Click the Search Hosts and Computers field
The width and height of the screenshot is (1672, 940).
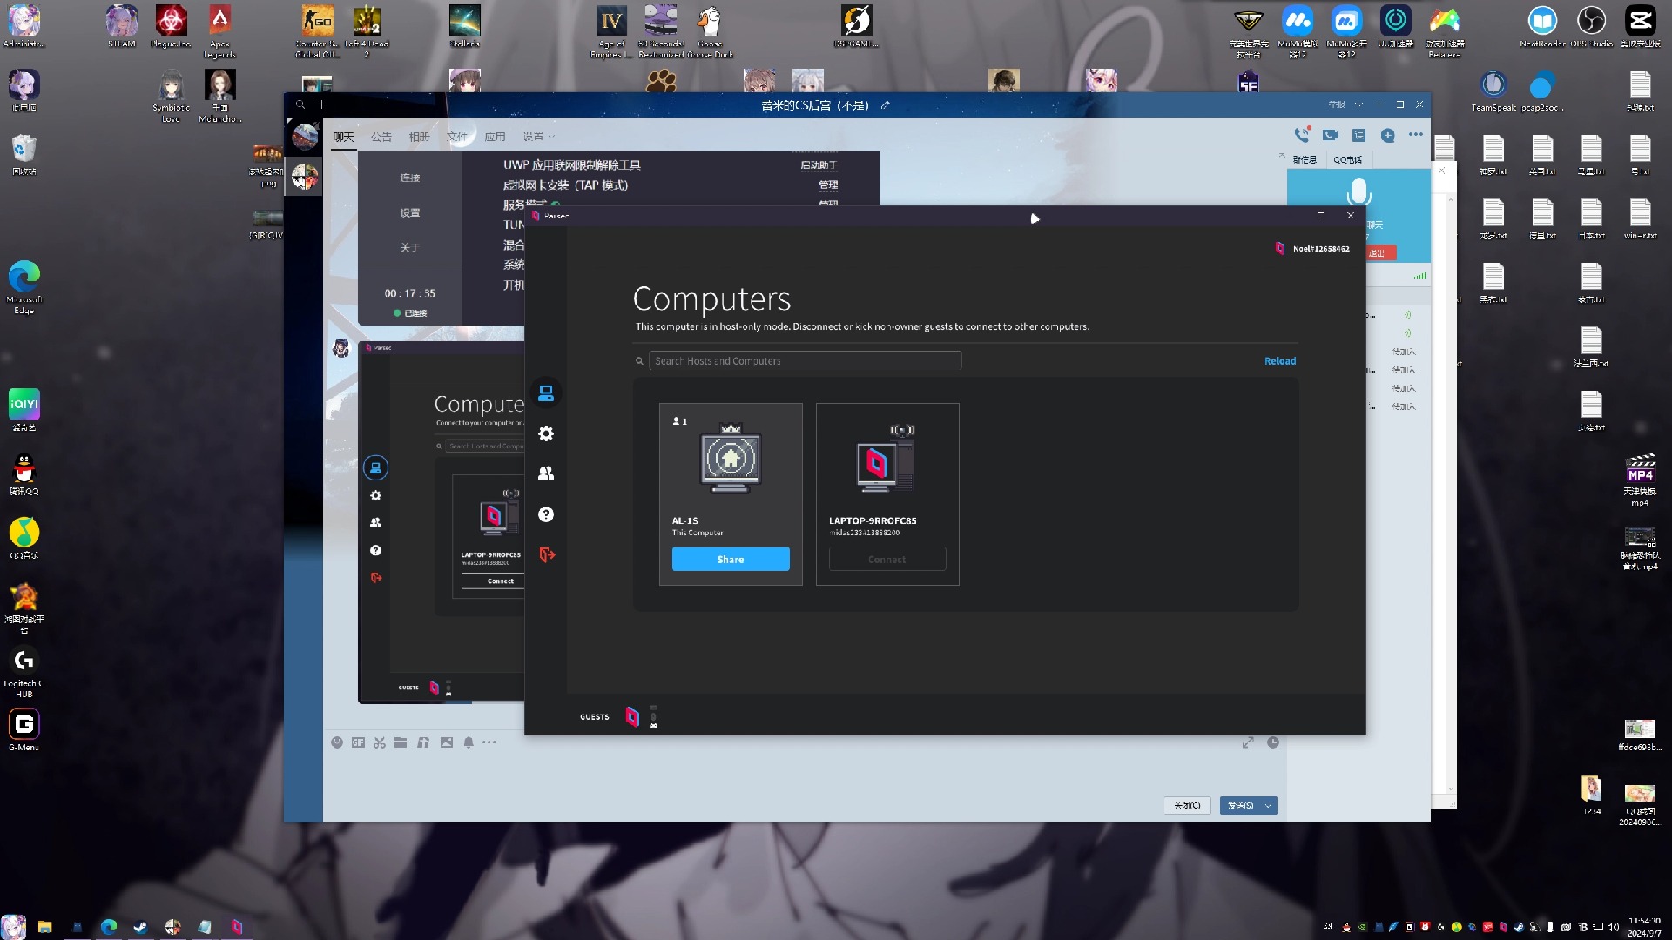point(804,361)
